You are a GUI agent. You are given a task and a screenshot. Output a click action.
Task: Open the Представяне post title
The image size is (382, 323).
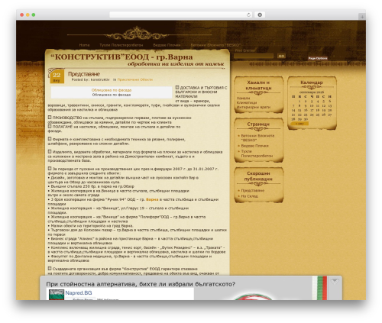point(84,74)
